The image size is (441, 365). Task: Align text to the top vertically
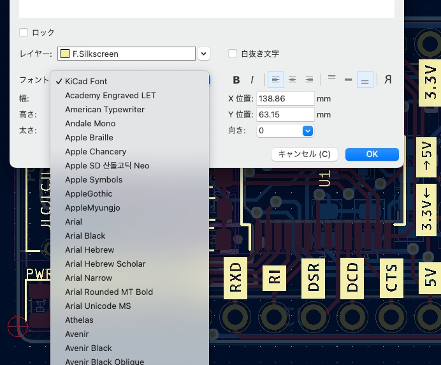click(331, 80)
